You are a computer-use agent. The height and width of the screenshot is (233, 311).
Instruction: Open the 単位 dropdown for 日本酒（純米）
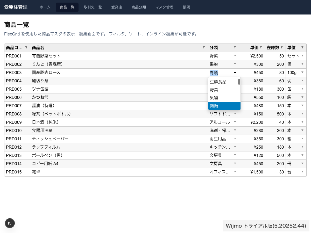click(x=302, y=122)
